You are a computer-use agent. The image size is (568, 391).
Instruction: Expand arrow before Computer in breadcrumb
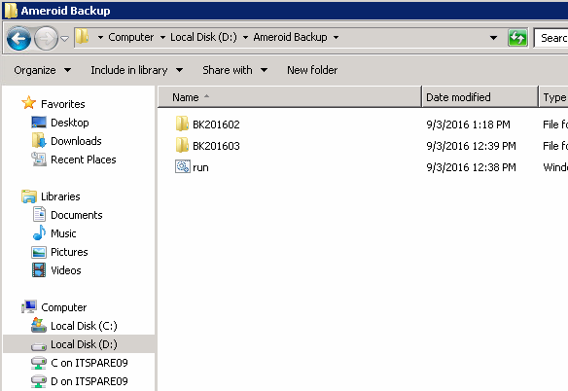click(100, 37)
